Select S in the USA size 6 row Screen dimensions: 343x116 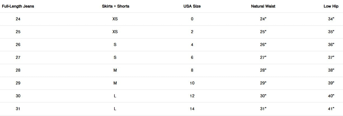(x=115, y=57)
